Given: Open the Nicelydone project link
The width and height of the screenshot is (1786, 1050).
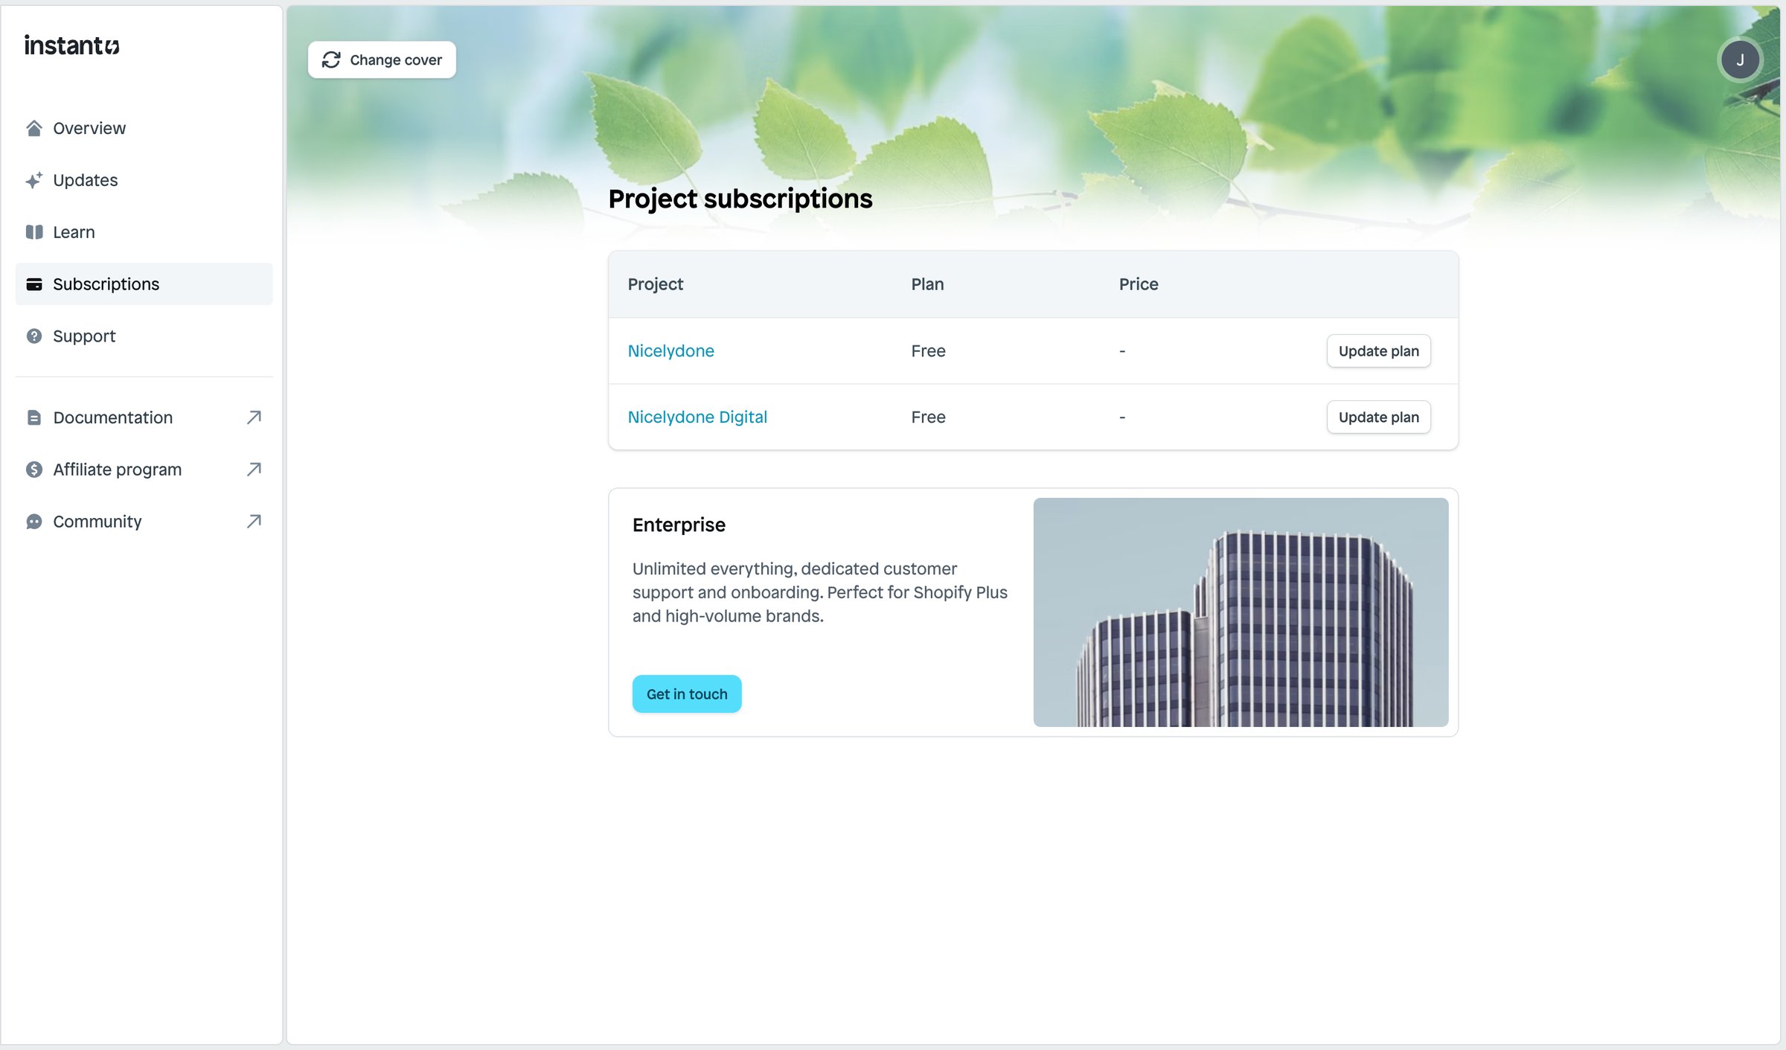Looking at the screenshot, I should (670, 350).
